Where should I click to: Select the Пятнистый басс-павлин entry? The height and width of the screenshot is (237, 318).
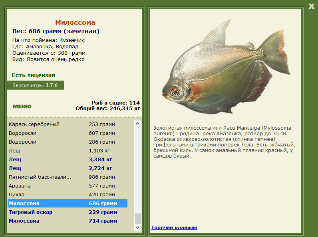coord(68,177)
